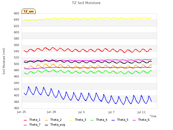The width and height of the screenshot is (173, 130).
Task: Click the Time axis label
Action: click(x=153, y=116)
